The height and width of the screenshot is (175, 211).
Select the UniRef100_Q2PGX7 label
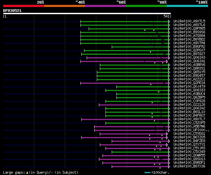(189, 50)
